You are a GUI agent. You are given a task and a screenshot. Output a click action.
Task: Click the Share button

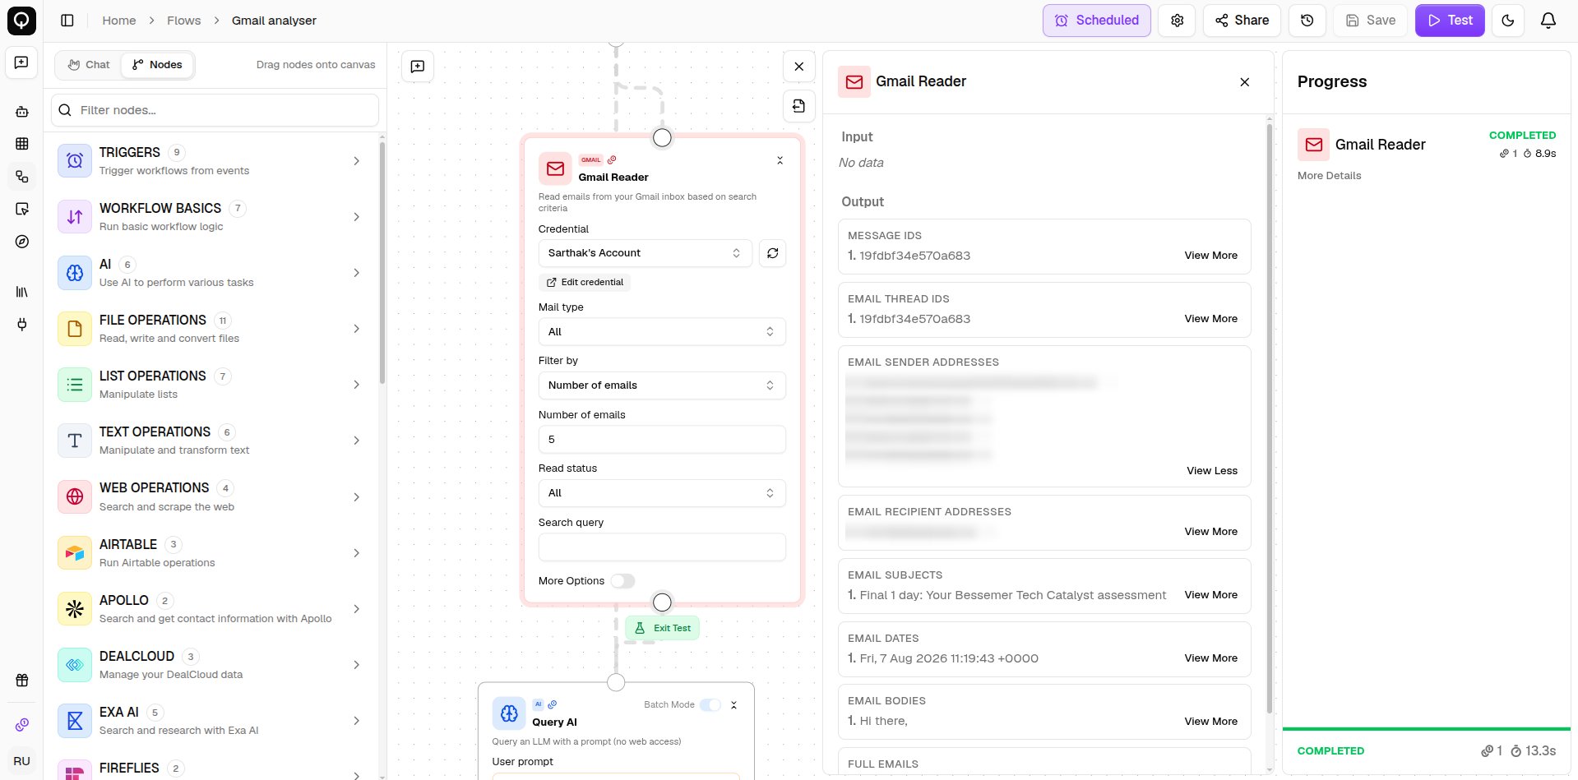tap(1242, 21)
